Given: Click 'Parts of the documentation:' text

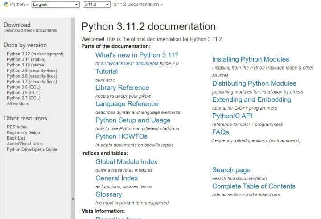Looking at the screenshot, I should click(x=116, y=46).
